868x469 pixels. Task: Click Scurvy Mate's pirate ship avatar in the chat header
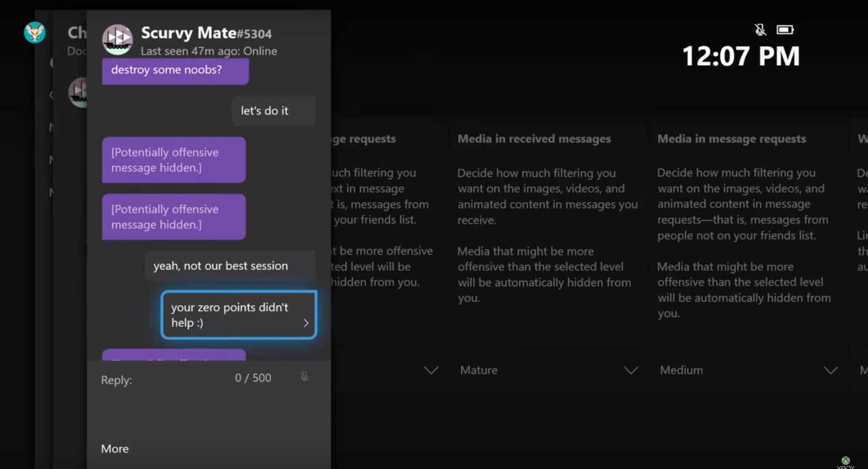[117, 39]
